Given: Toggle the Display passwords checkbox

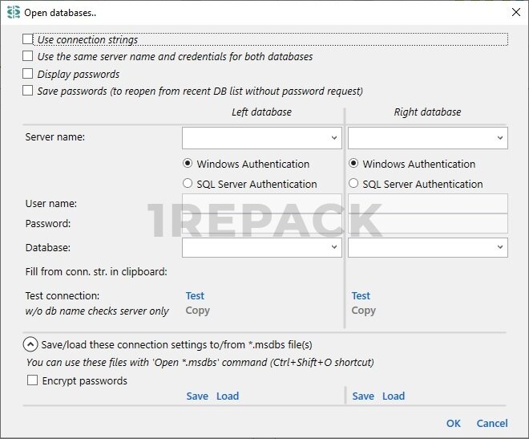Looking at the screenshot, I should click(x=29, y=74).
